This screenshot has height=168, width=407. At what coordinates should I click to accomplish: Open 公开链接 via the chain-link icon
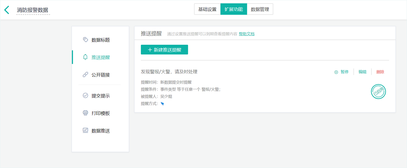tap(85, 75)
